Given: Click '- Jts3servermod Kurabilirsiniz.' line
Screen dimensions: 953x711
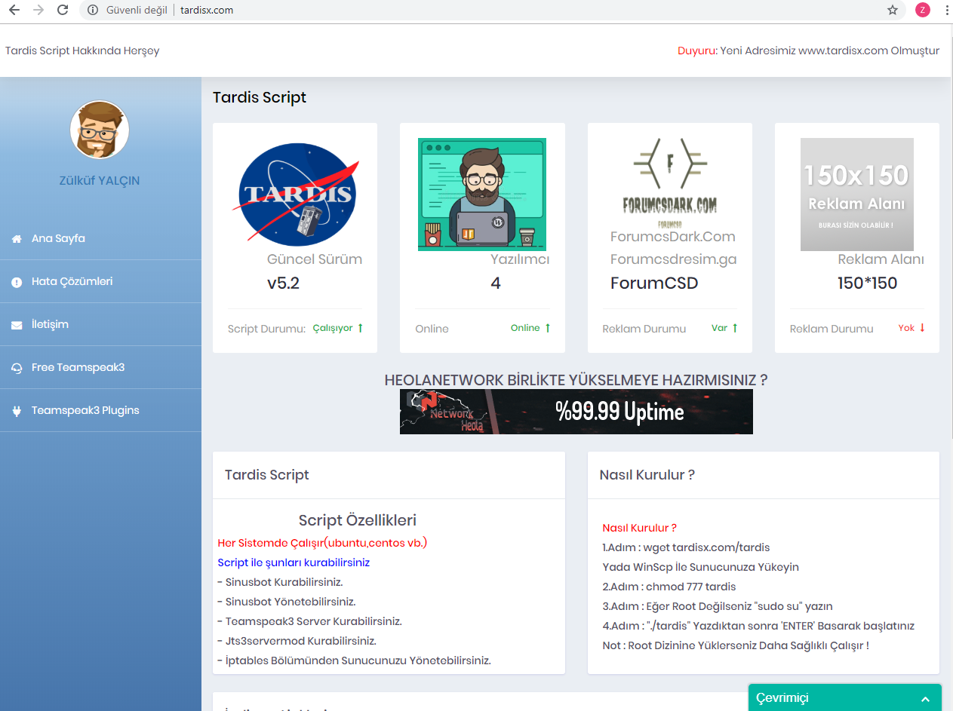Looking at the screenshot, I should (x=297, y=641).
